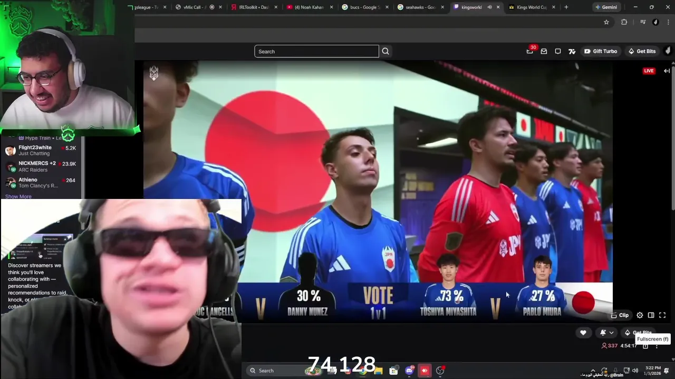Submit search with the magnifier button

coord(385,51)
